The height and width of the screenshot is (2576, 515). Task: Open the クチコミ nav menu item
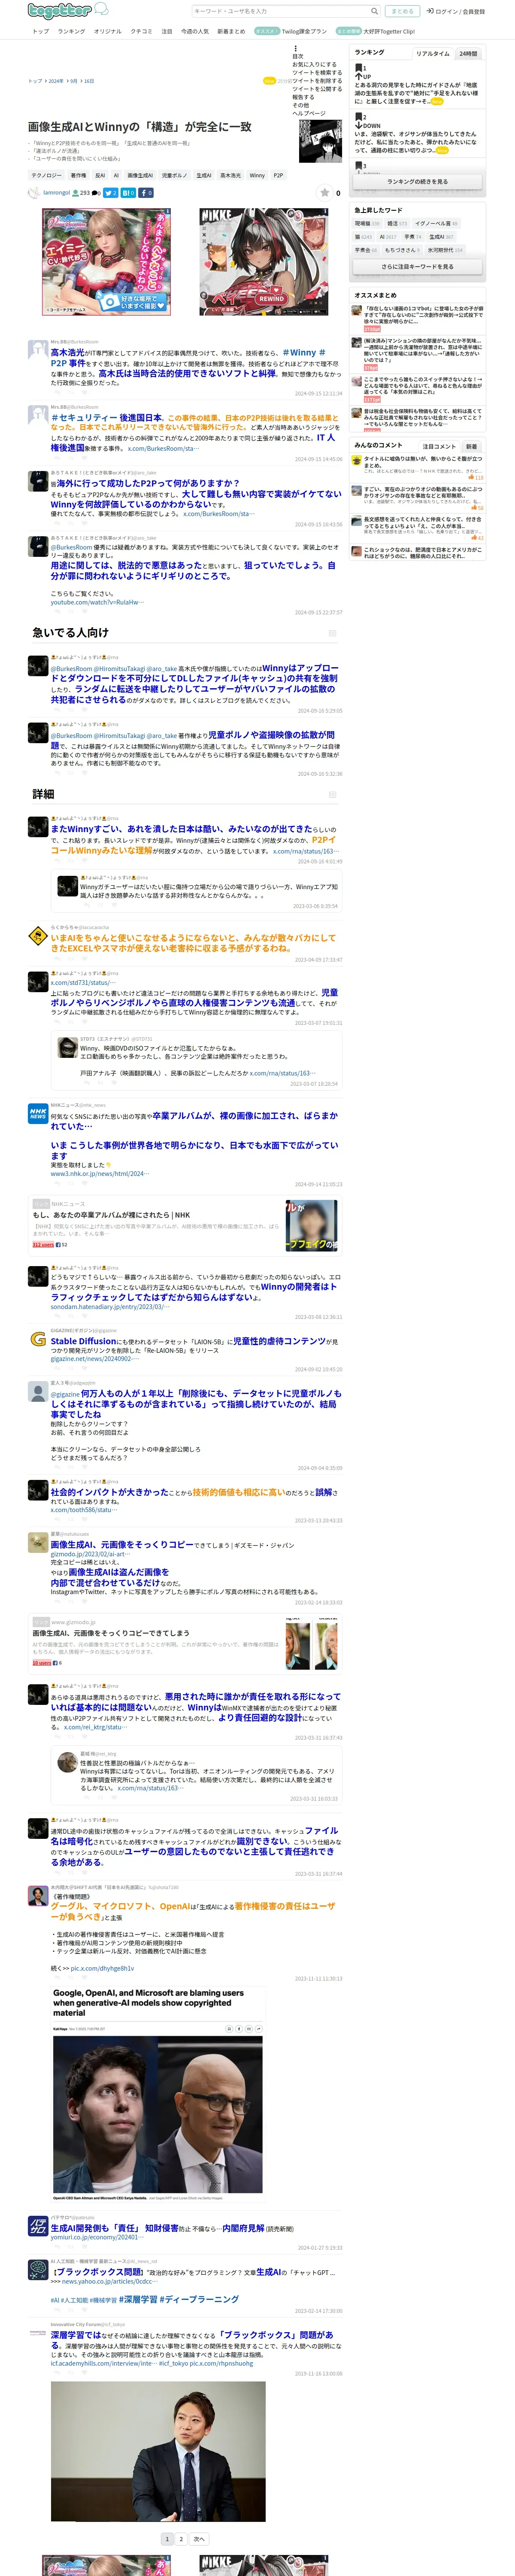click(142, 31)
